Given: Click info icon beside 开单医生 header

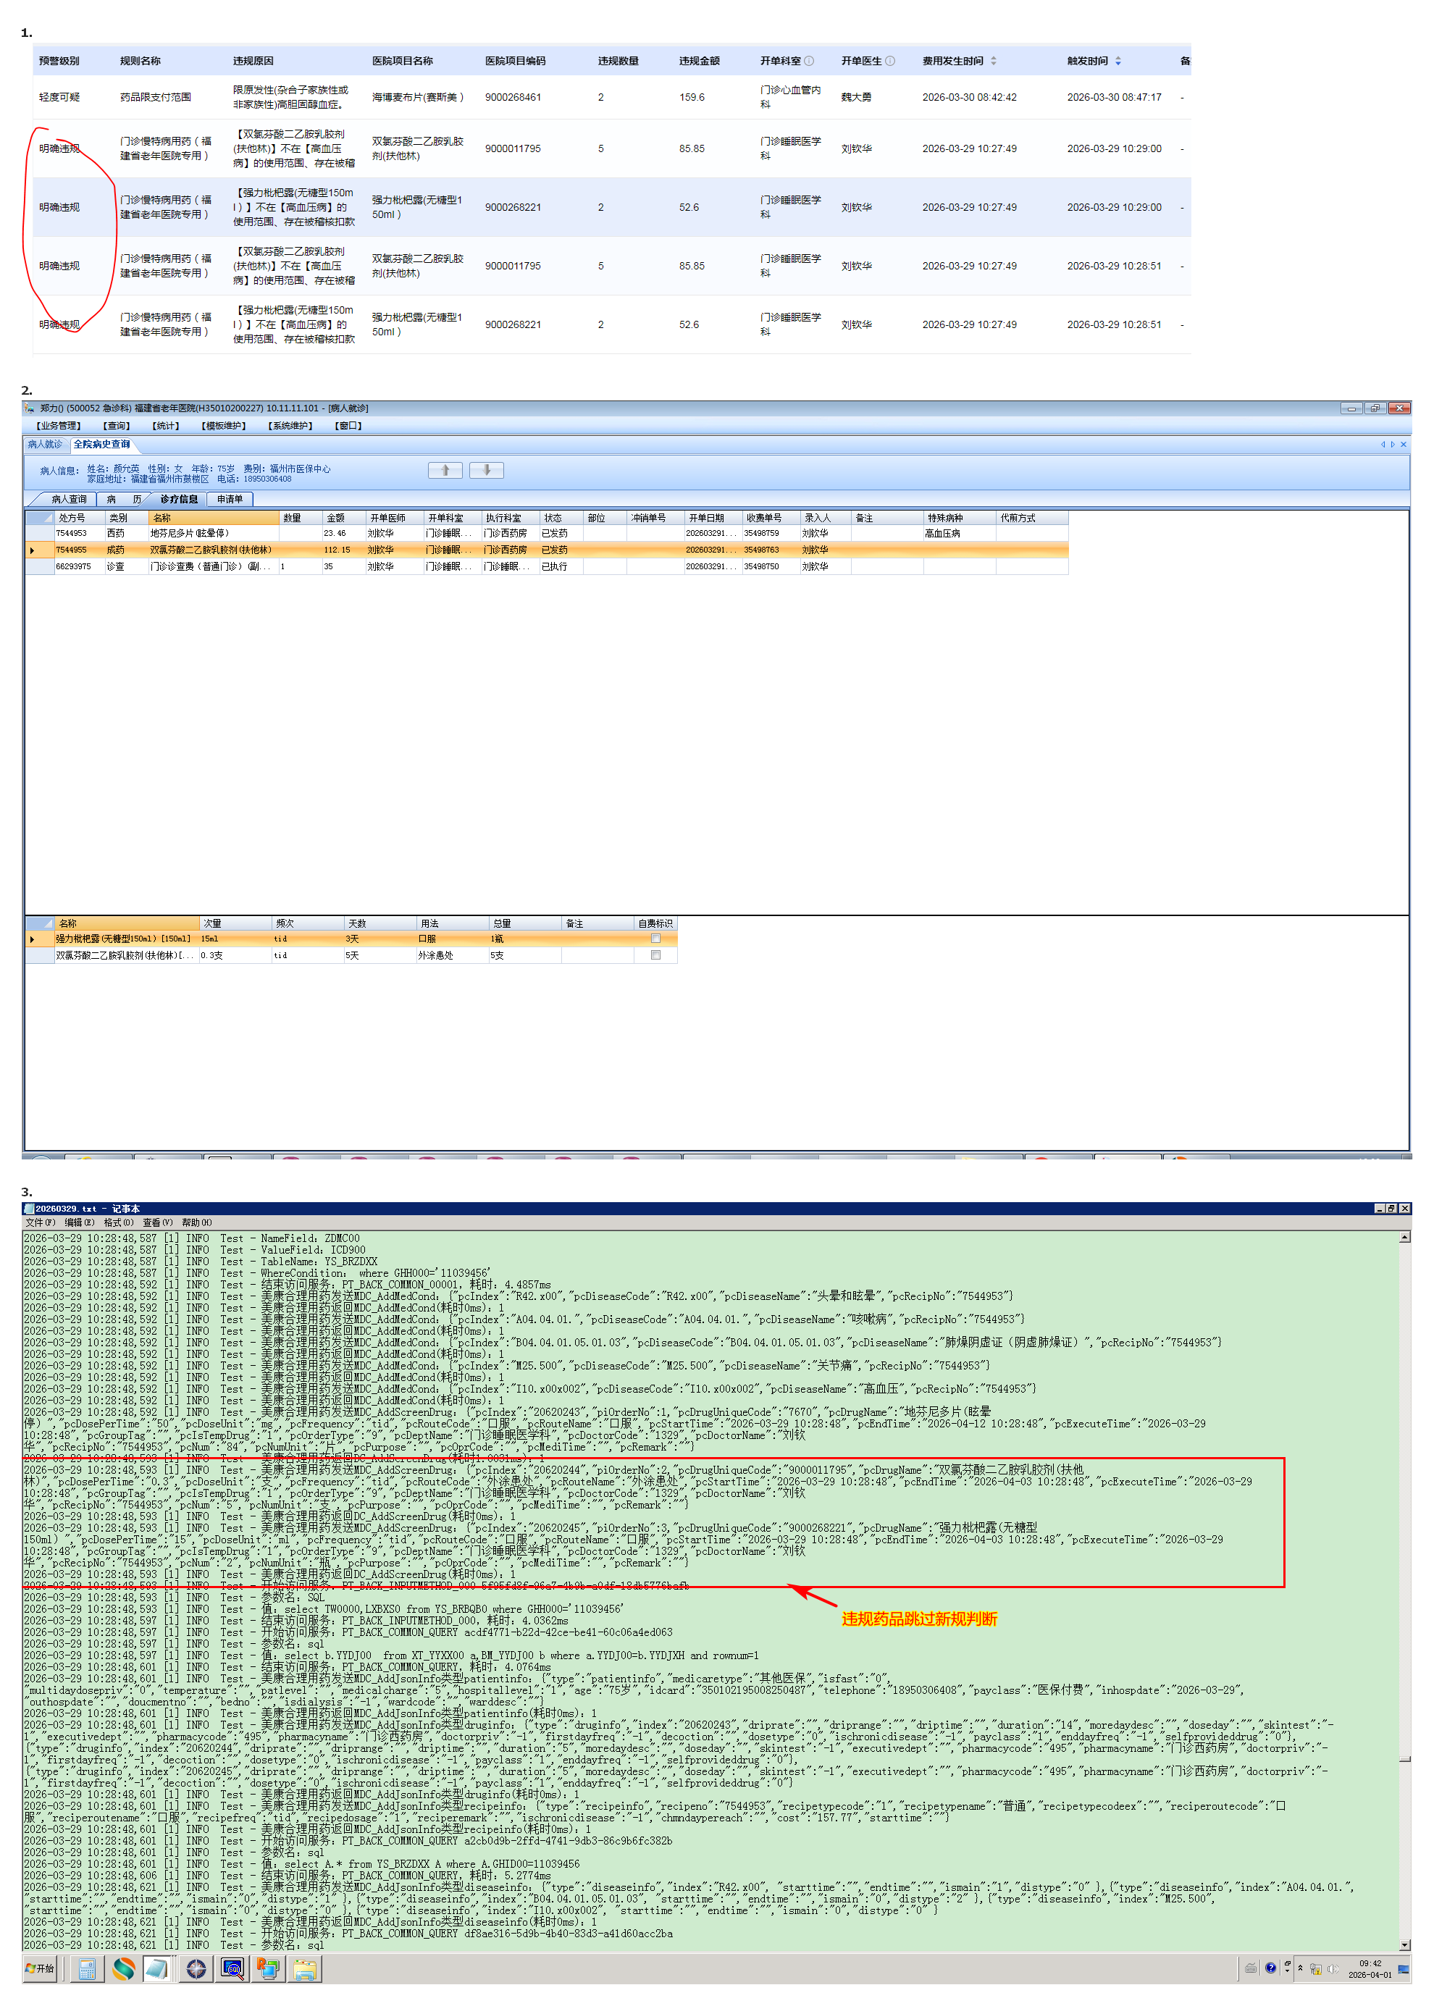Looking at the screenshot, I should [x=890, y=61].
